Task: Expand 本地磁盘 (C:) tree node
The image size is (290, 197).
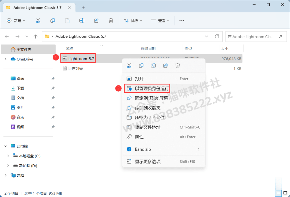Action: click(x=8, y=156)
